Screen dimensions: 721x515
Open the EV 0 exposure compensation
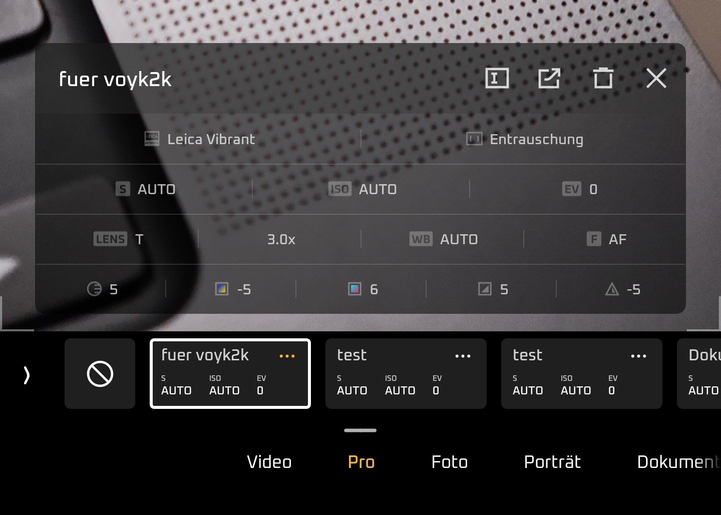pyautogui.click(x=579, y=189)
